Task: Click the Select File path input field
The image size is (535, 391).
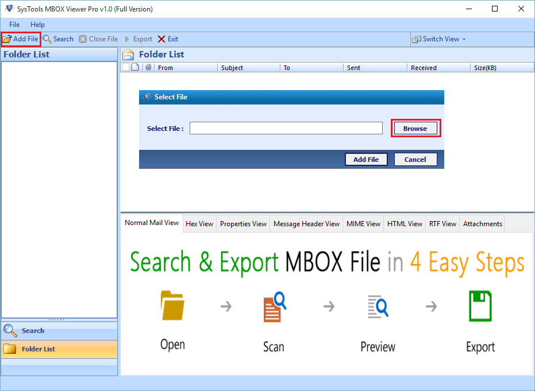Action: [286, 128]
